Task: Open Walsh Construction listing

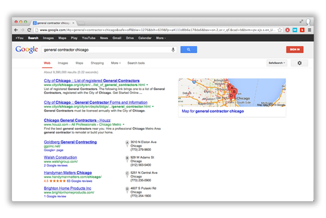Action: [x=60, y=157]
